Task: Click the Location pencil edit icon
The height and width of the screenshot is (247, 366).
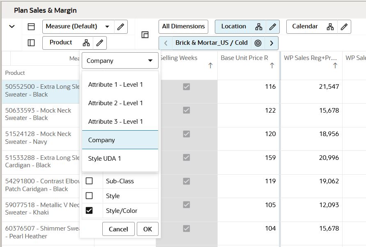Action: (x=273, y=27)
